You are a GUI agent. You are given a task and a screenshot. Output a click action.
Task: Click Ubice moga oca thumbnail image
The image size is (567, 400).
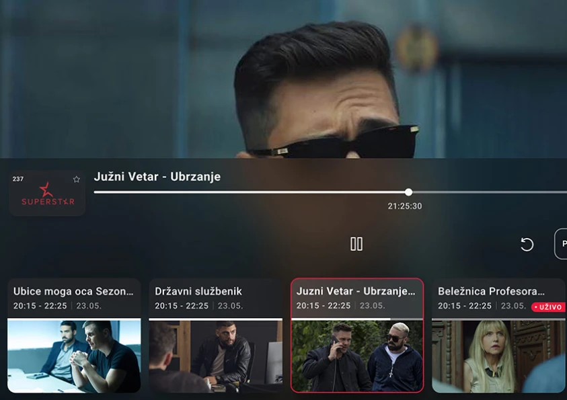pyautogui.click(x=74, y=356)
